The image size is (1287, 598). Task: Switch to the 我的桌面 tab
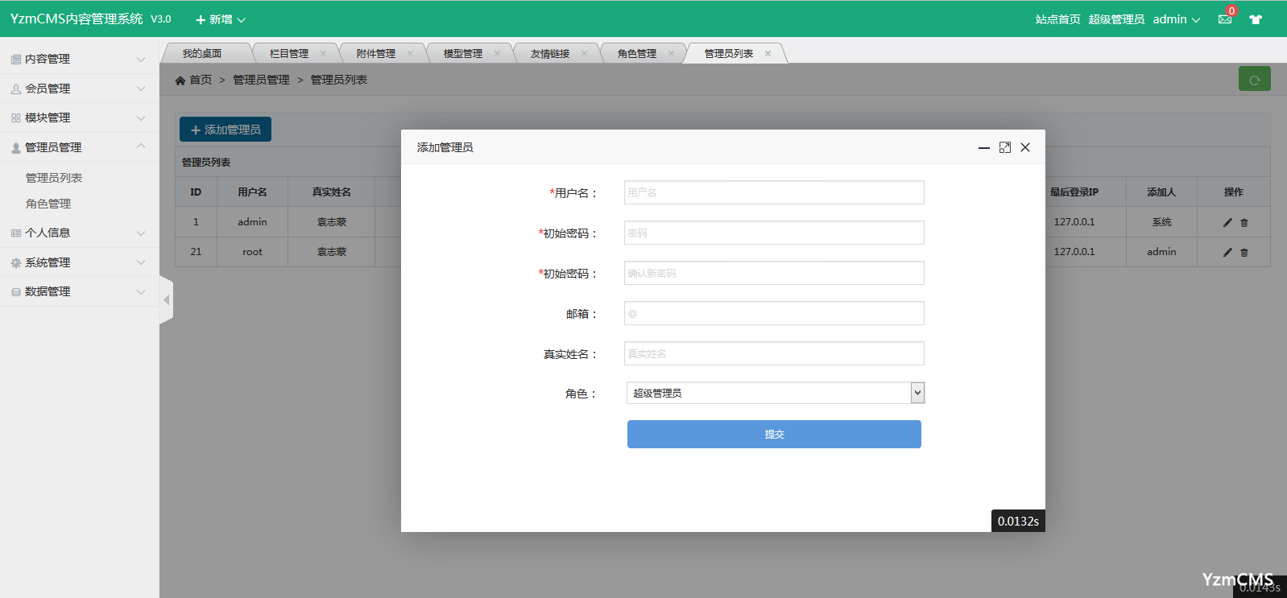[202, 54]
